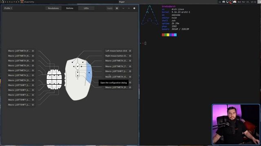The height and width of the screenshot is (146, 261).
Task: Click the Macro LEFTMETA [F label
Action: point(19,51)
